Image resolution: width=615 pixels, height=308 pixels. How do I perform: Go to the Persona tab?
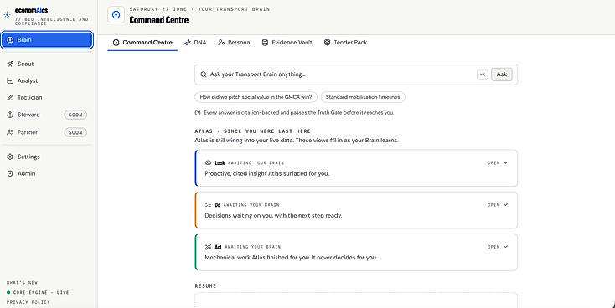tap(234, 43)
